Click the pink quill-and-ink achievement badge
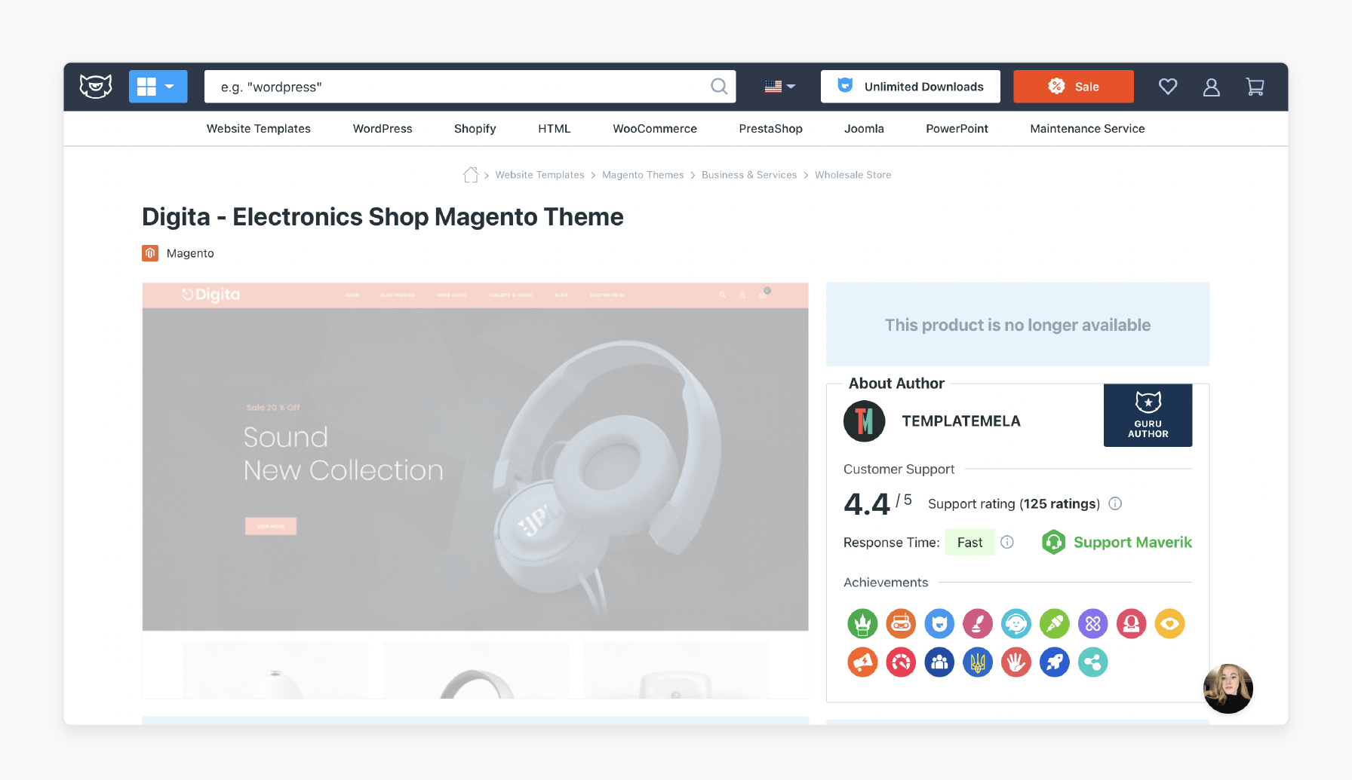The width and height of the screenshot is (1352, 780). click(978, 624)
